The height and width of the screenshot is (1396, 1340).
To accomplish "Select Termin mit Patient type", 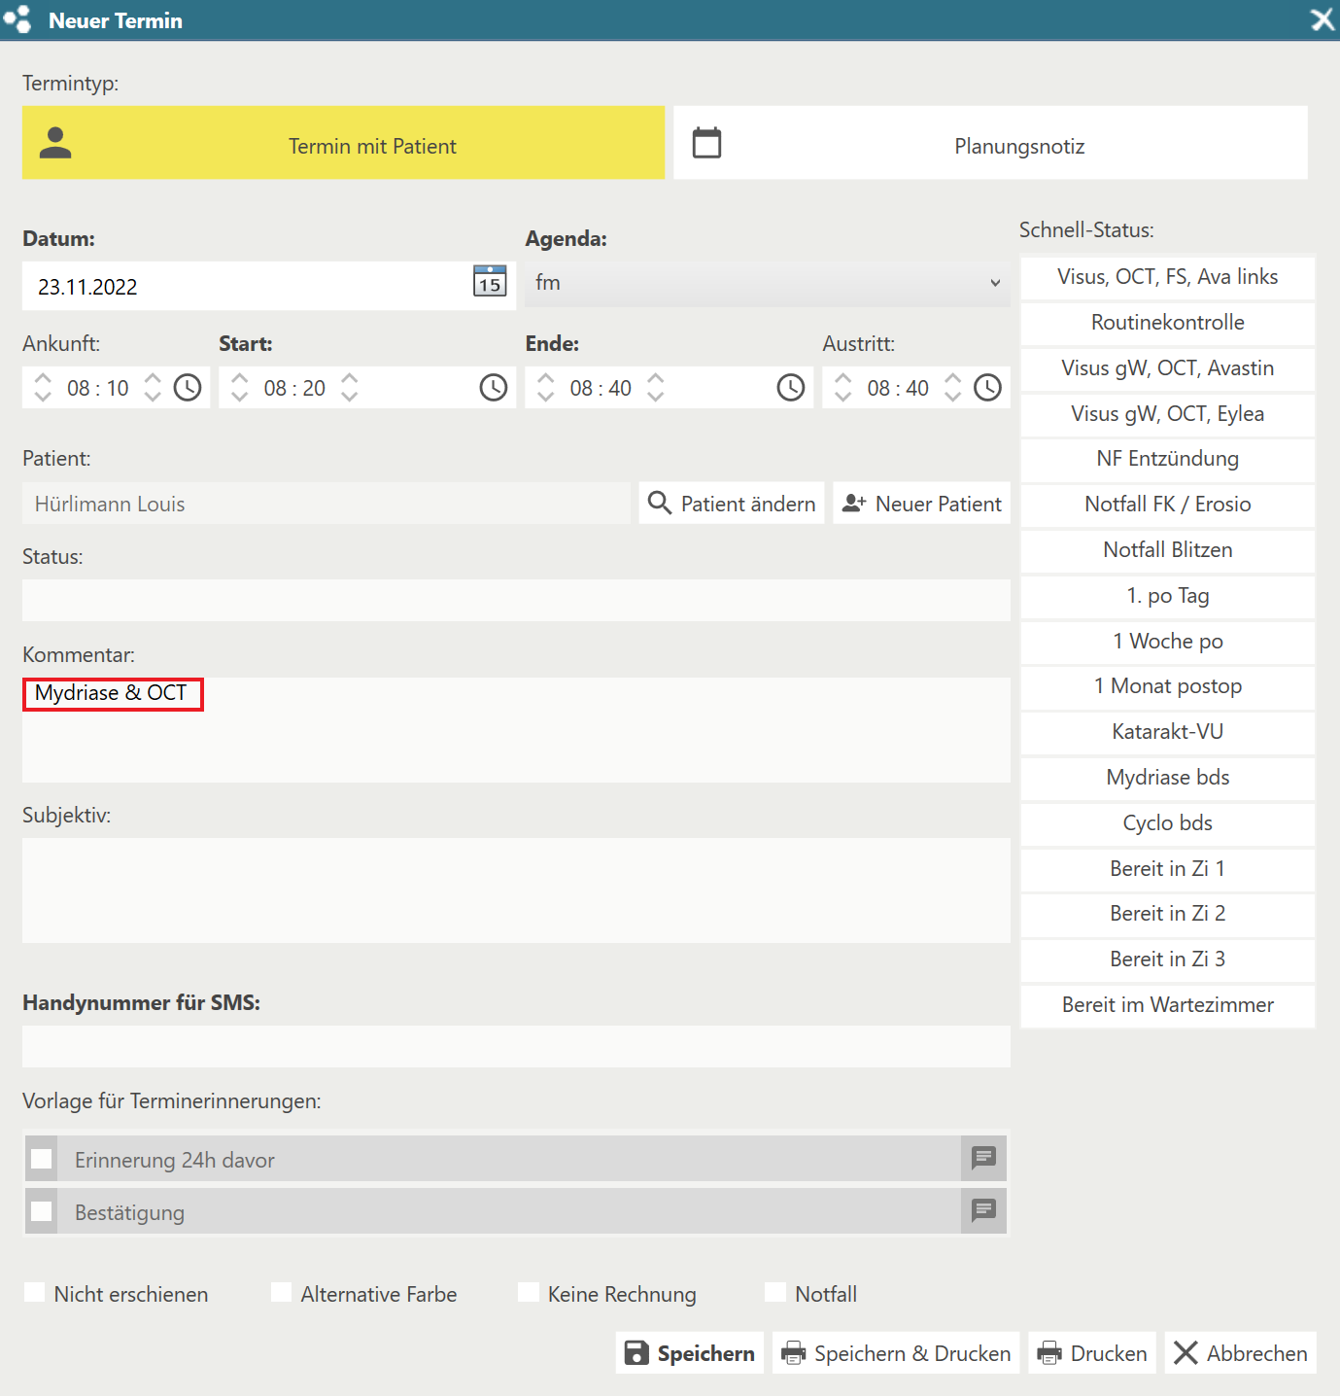I will click(x=343, y=143).
